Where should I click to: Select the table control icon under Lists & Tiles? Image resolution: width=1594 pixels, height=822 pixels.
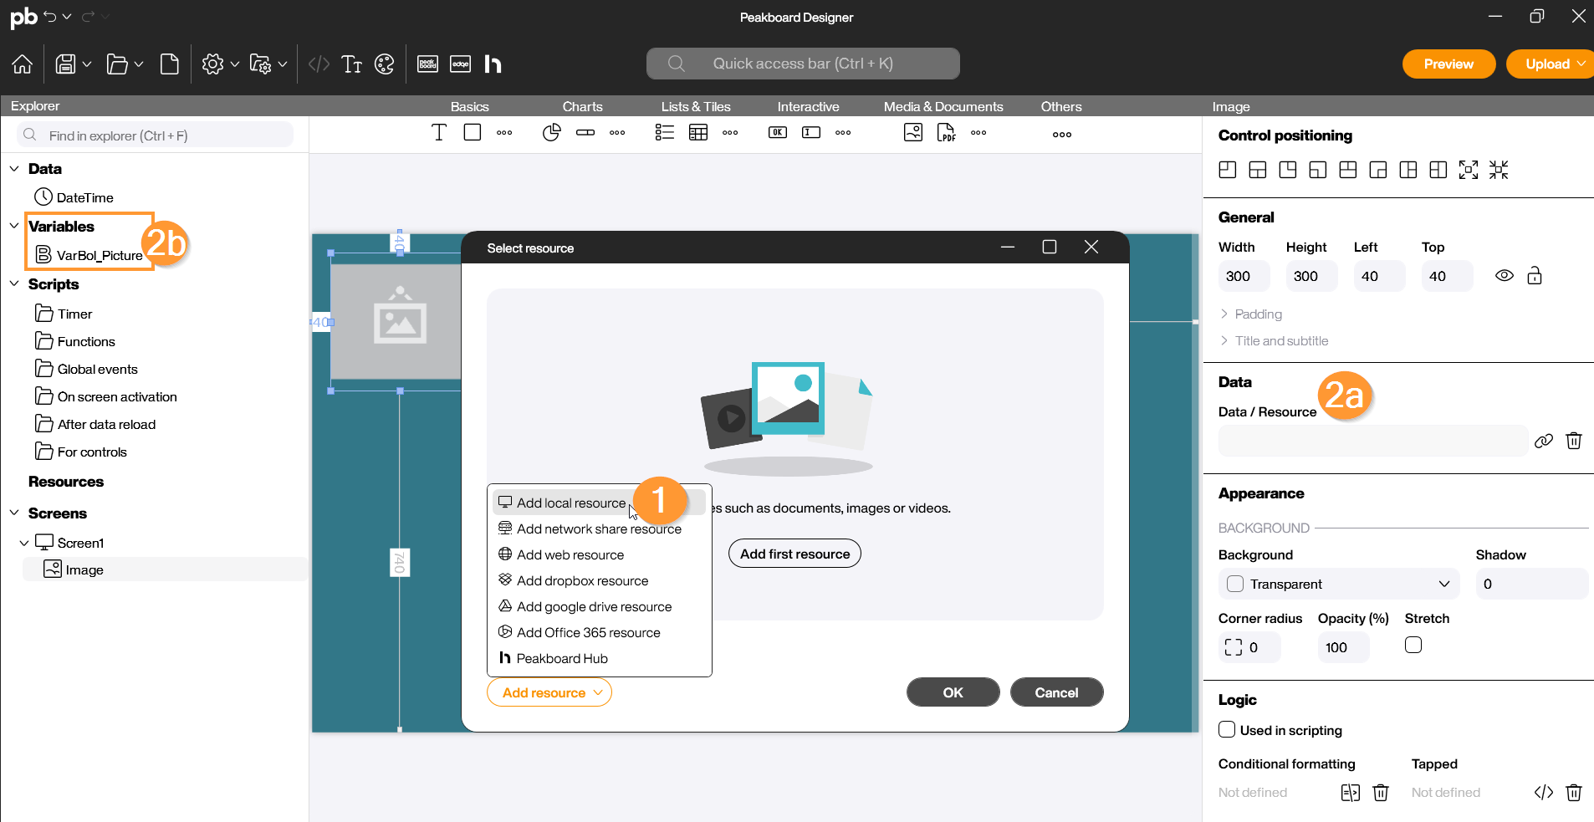pos(698,133)
